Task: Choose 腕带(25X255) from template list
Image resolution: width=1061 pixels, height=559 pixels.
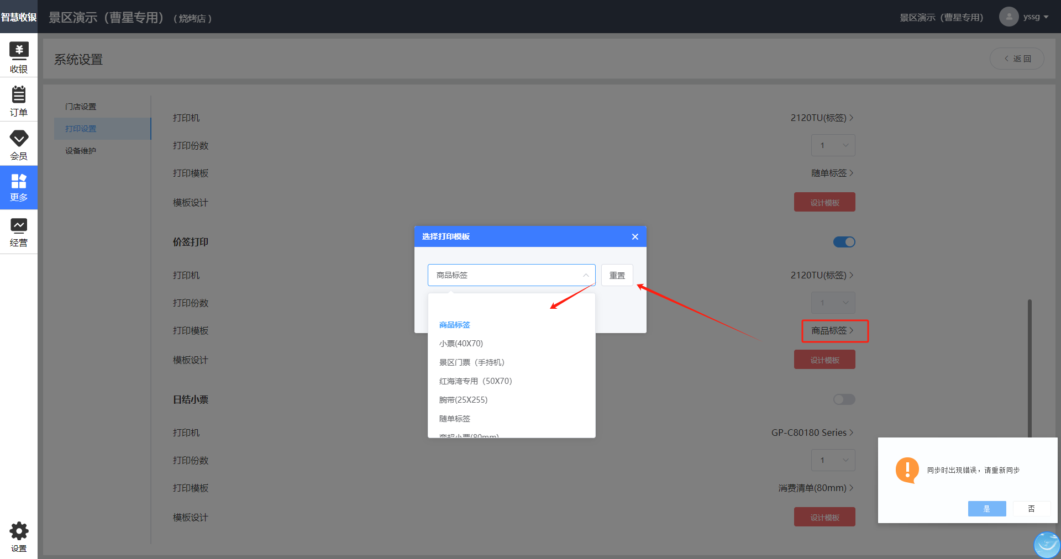Action: [x=463, y=400]
